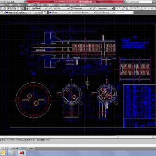Open the orange application icon on taskbar
The image size is (156, 156).
(x=3, y=153)
